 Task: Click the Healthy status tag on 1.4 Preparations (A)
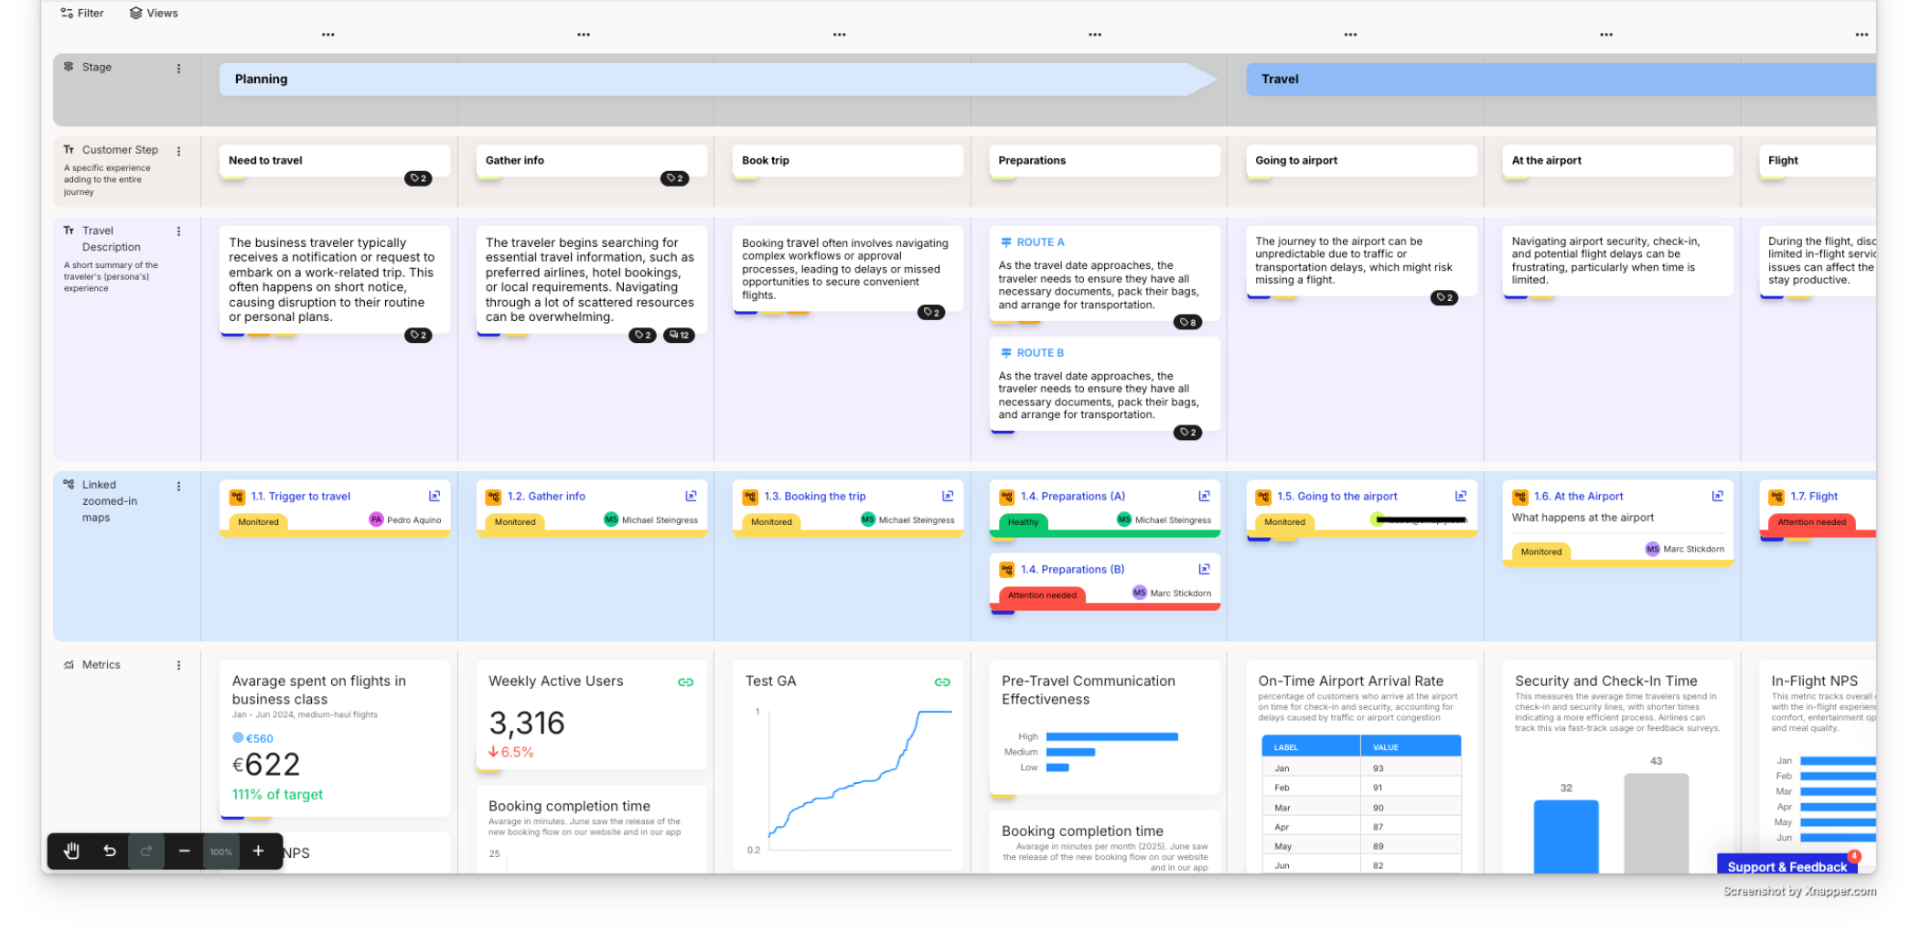coord(1022,522)
